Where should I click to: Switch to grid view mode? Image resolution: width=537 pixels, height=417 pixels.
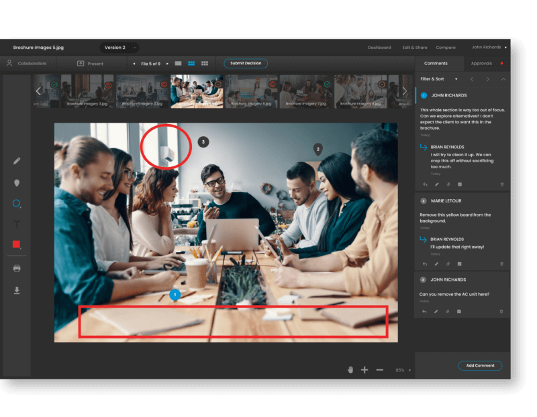pyautogui.click(x=204, y=63)
